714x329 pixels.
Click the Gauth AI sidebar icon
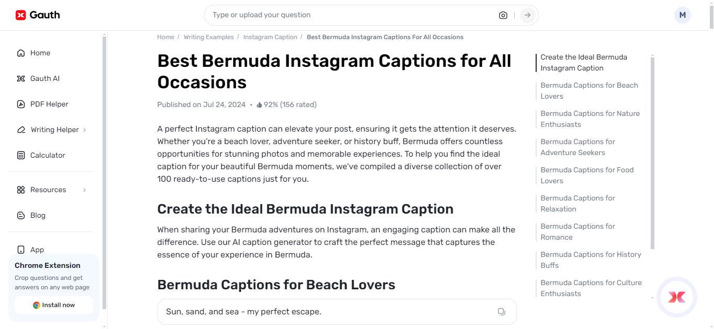(21, 78)
